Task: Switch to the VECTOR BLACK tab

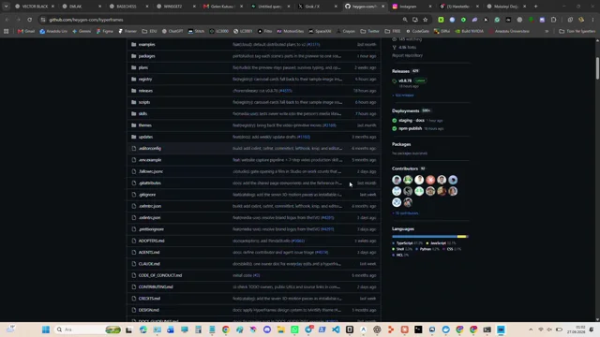Action: pos(35,7)
